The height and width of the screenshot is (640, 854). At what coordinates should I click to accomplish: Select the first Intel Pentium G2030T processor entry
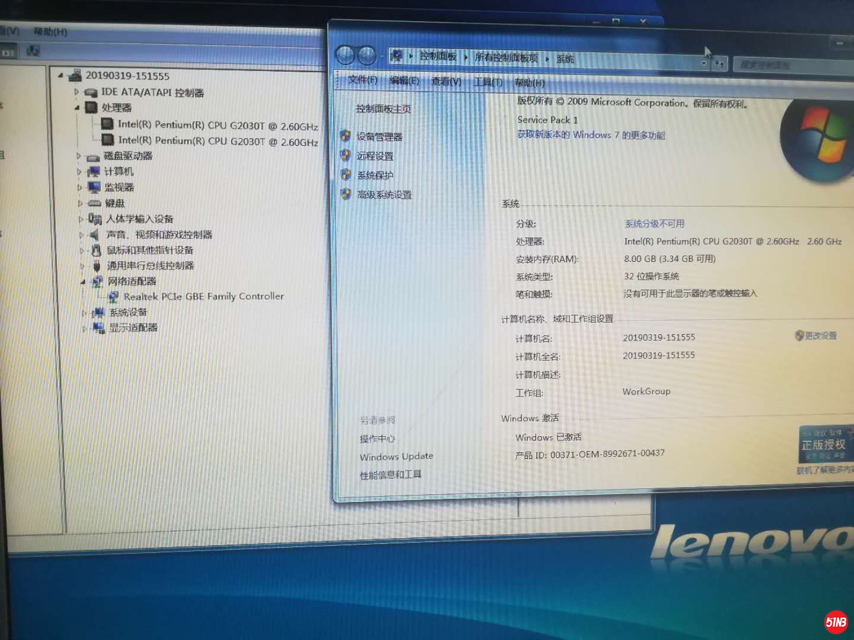tap(218, 125)
